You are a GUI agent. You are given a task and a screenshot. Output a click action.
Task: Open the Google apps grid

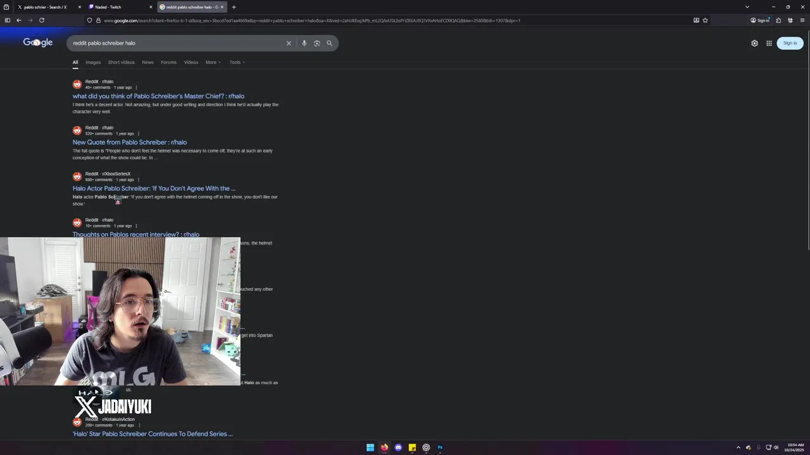point(769,43)
